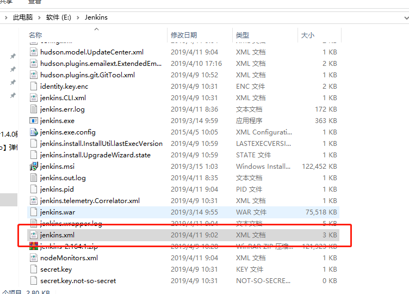
Task: Click the jenkins.exe application icon
Action: point(34,121)
